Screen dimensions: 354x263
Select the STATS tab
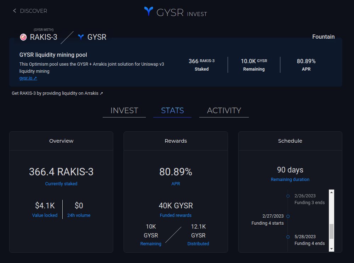click(x=172, y=110)
